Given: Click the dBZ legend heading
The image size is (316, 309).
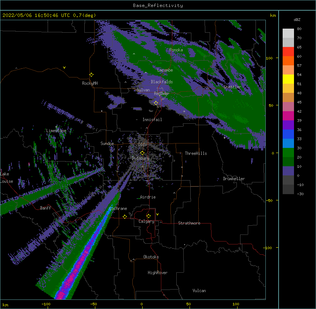Looking at the screenshot, I should [x=297, y=19].
